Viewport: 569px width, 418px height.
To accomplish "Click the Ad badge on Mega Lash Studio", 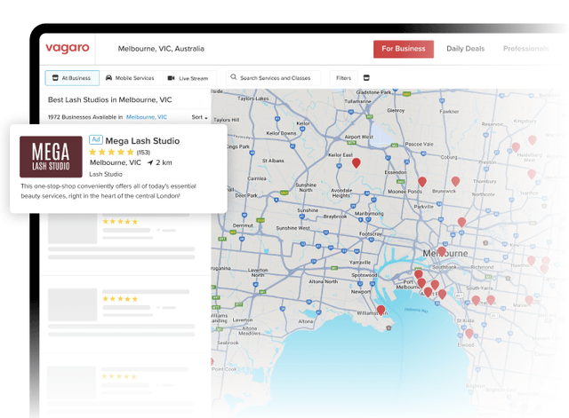I will pyautogui.click(x=96, y=140).
